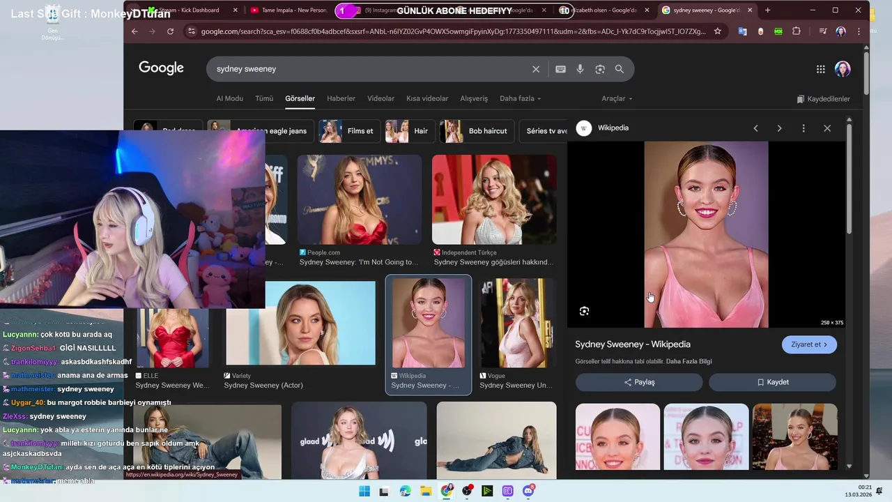The height and width of the screenshot is (502, 892).
Task: Click the Paylaş share button
Action: tap(639, 382)
